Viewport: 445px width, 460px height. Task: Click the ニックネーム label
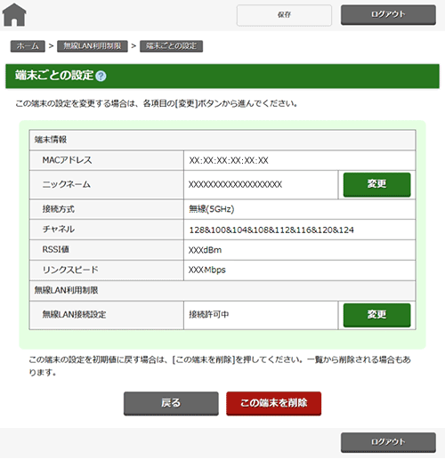(66, 184)
